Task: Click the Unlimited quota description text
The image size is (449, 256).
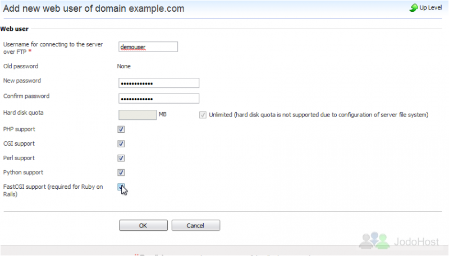Action: pos(318,115)
